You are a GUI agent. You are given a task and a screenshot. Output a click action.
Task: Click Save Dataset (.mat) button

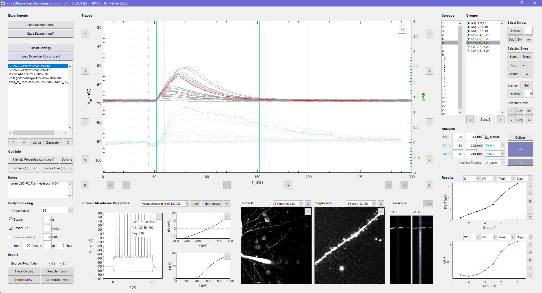(x=41, y=34)
